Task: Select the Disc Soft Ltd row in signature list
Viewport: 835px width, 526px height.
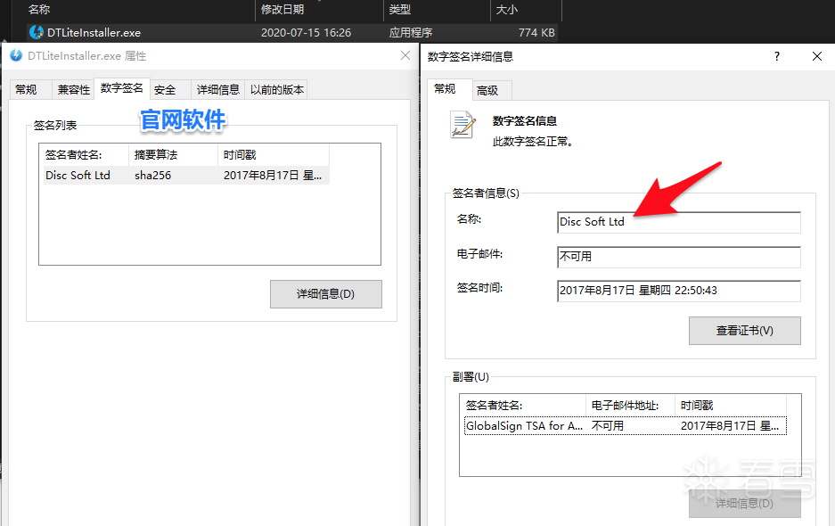Action: (186, 176)
